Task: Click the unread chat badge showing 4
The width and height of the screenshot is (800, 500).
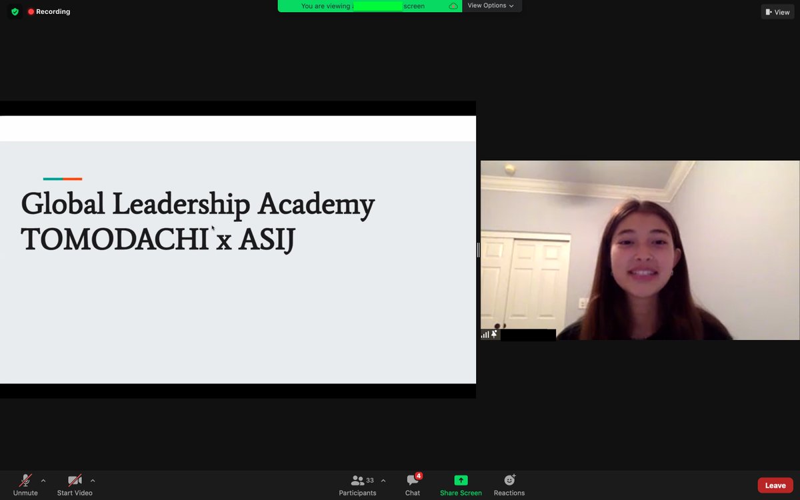Action: [419, 476]
